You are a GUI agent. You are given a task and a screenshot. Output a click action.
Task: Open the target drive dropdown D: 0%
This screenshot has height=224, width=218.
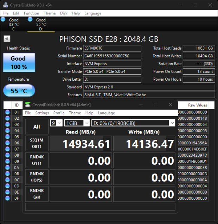133,123
